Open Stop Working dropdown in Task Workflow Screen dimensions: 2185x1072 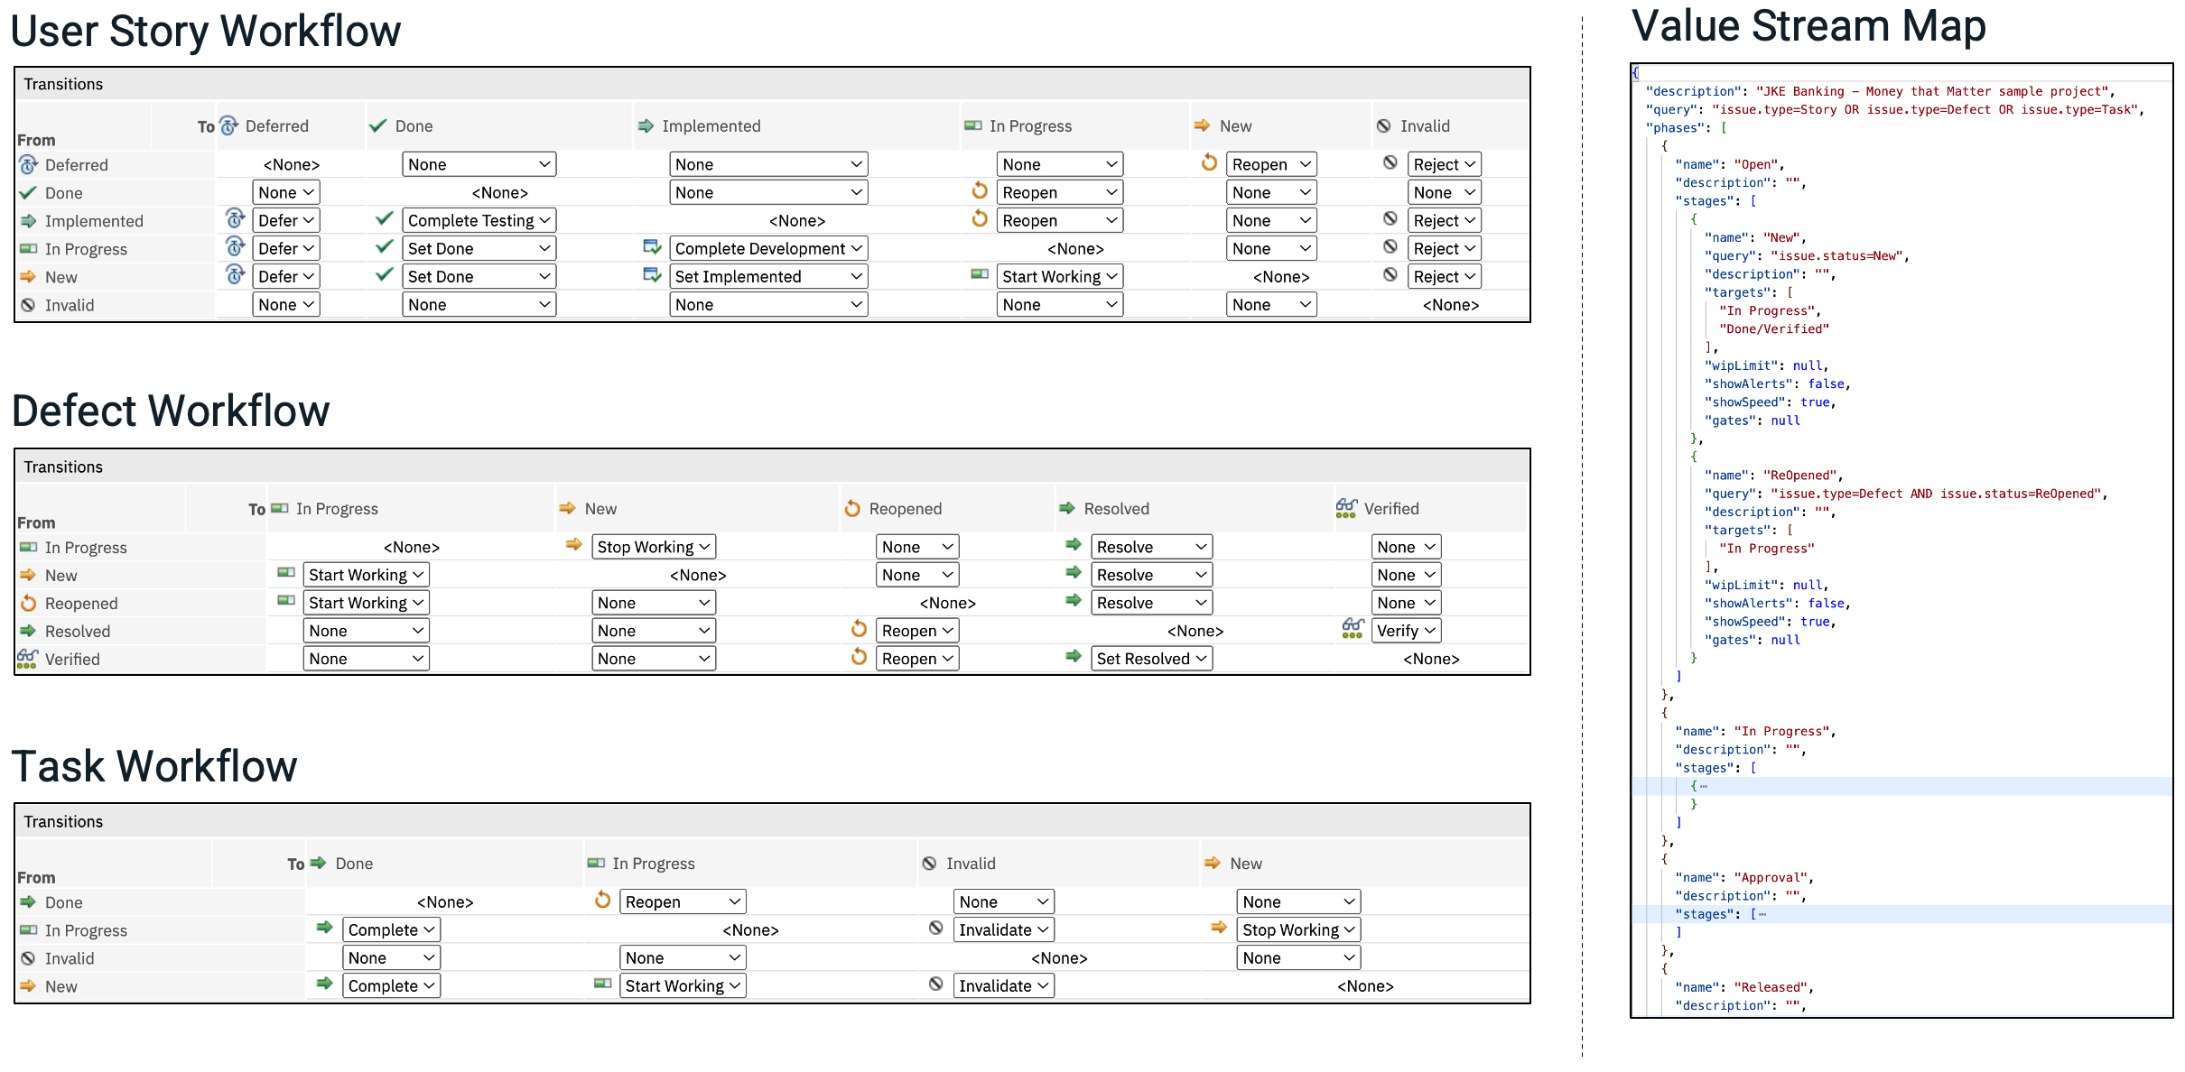(1298, 929)
